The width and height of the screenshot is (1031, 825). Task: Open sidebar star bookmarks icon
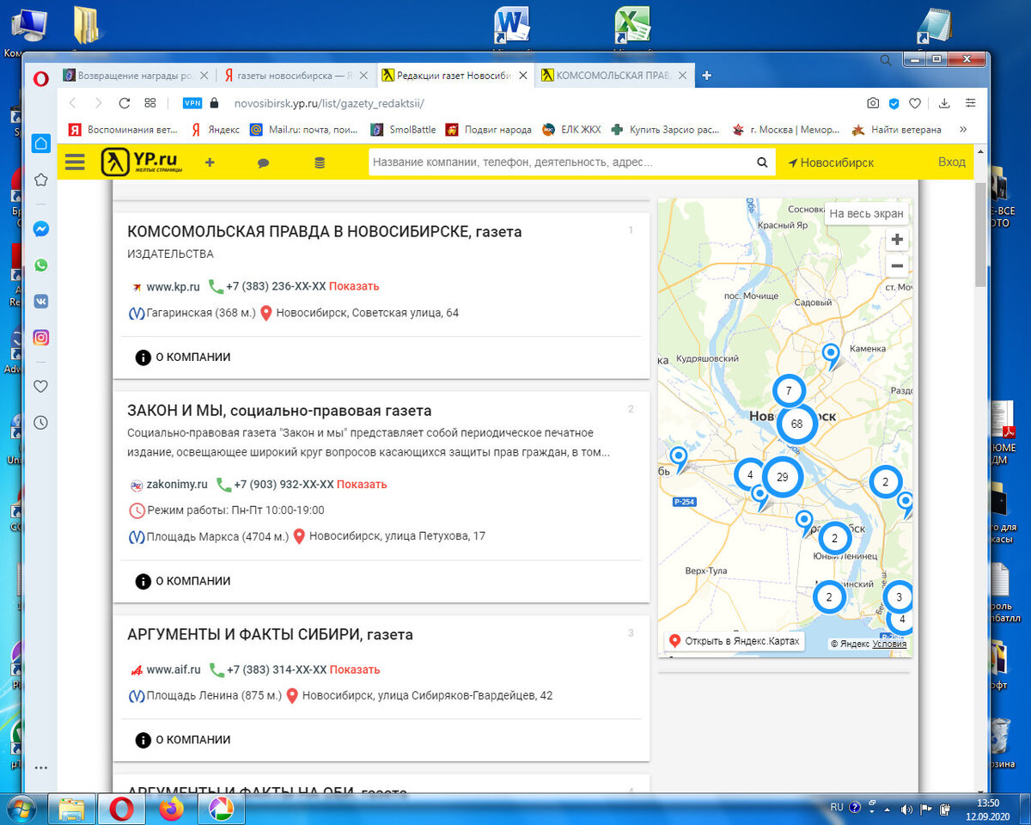(40, 180)
